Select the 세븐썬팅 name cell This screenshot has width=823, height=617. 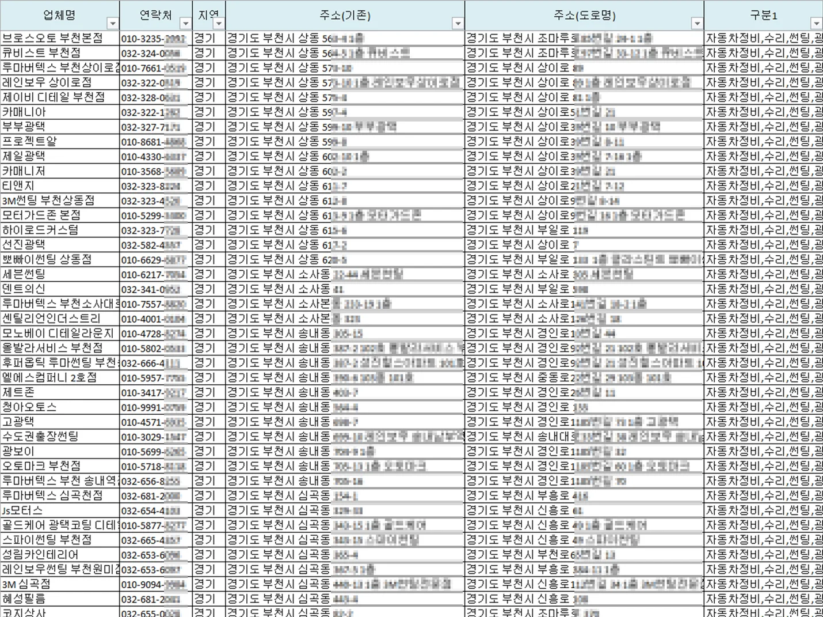pos(60,274)
